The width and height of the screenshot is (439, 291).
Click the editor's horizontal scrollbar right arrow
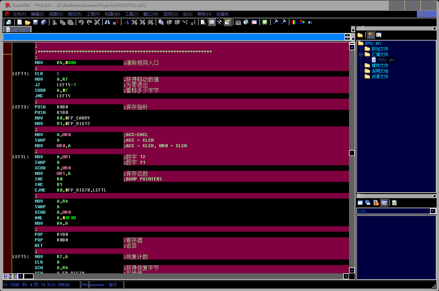346,276
